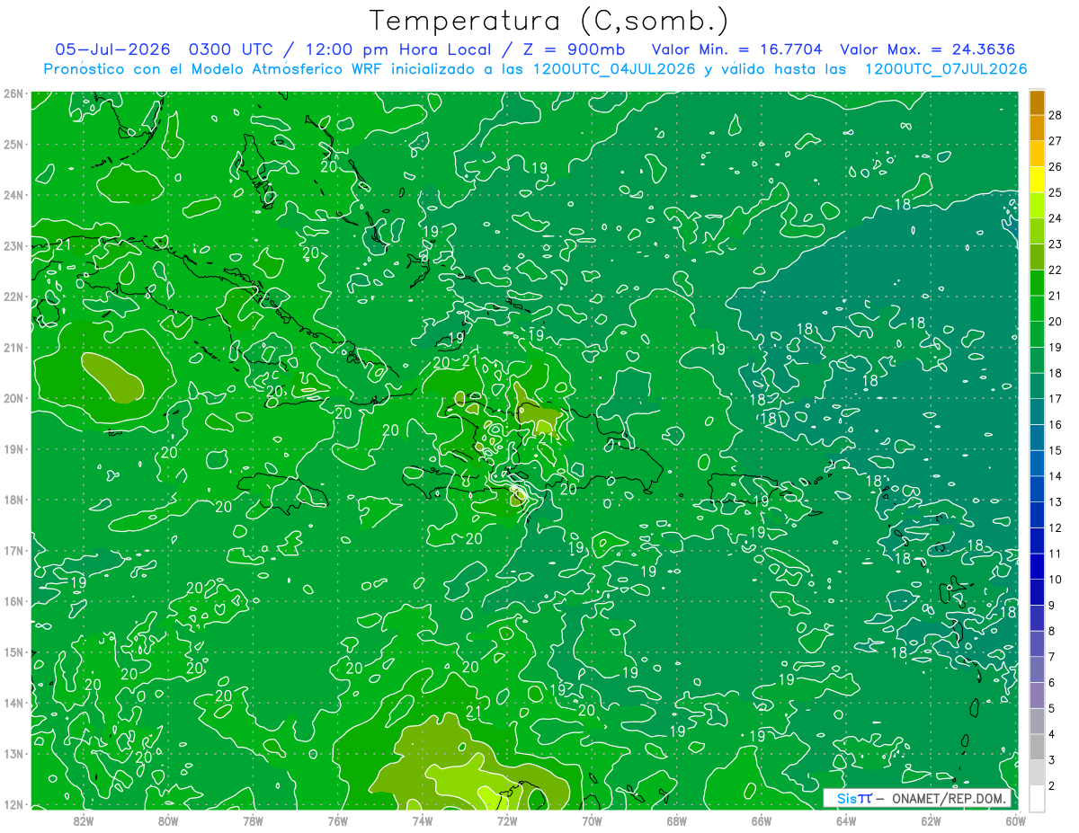The width and height of the screenshot is (1079, 833).
Task: Click the "1200UTC_07JUL2026" valid-until time
Action: pyautogui.click(x=946, y=68)
